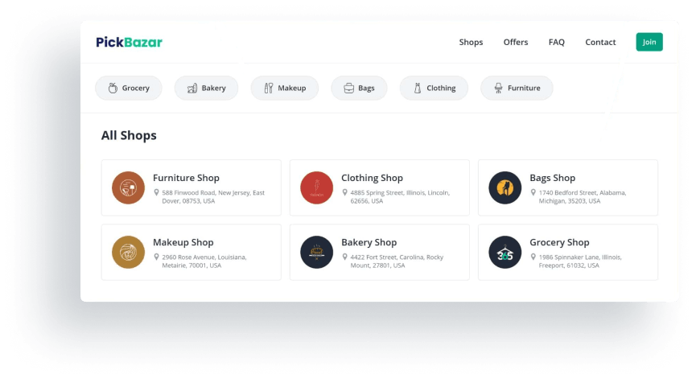Viewport: 696px width, 379px height.
Task: Filter shops by Bags category
Action: (359, 88)
